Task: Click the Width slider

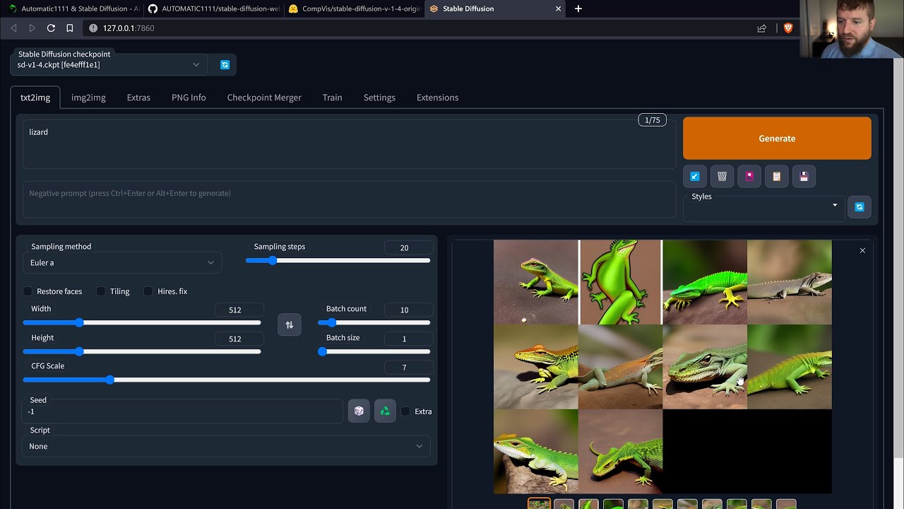Action: point(142,323)
